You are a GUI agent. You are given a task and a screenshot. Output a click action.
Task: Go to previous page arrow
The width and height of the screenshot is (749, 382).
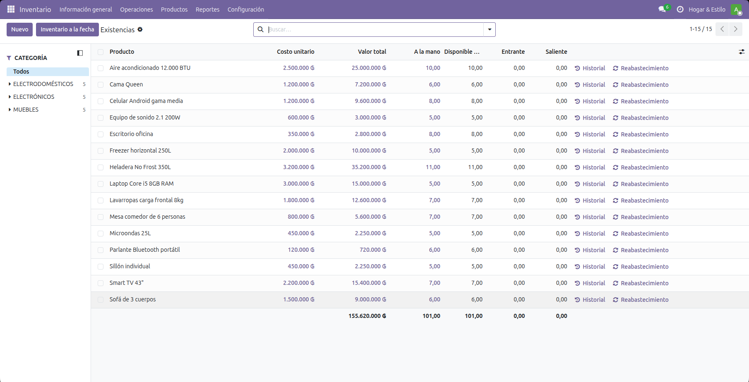tap(722, 29)
